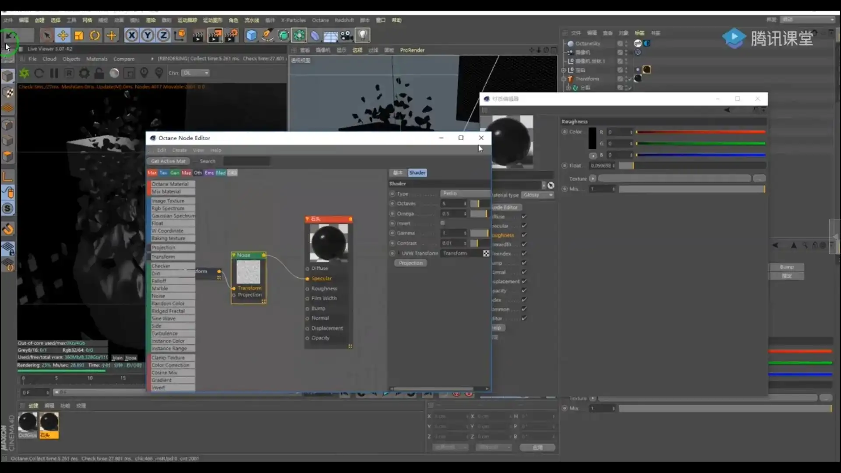Click the Render to Picture Viewer icon
841x473 pixels.
click(215, 35)
